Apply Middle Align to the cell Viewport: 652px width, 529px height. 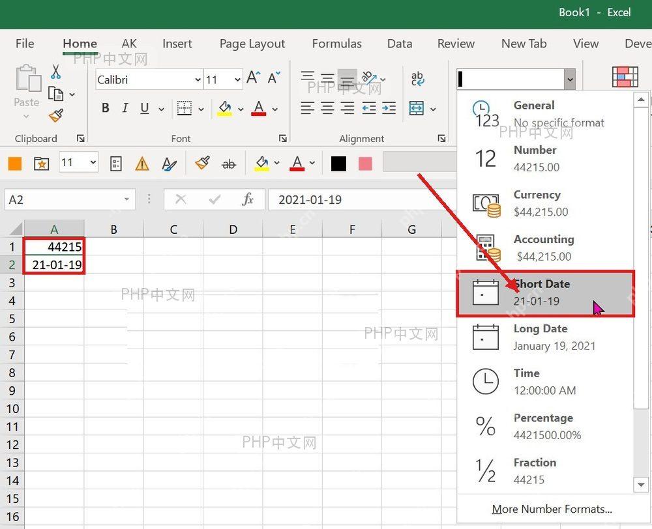tap(328, 78)
